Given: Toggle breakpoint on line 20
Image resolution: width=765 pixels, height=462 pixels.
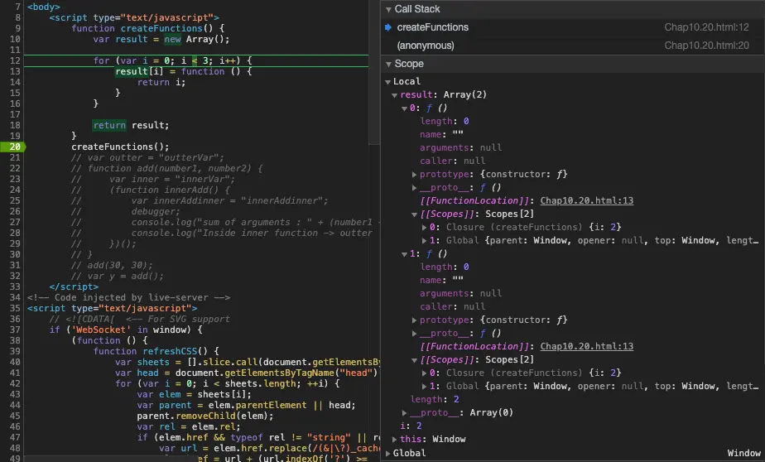Looking at the screenshot, I should [x=12, y=147].
